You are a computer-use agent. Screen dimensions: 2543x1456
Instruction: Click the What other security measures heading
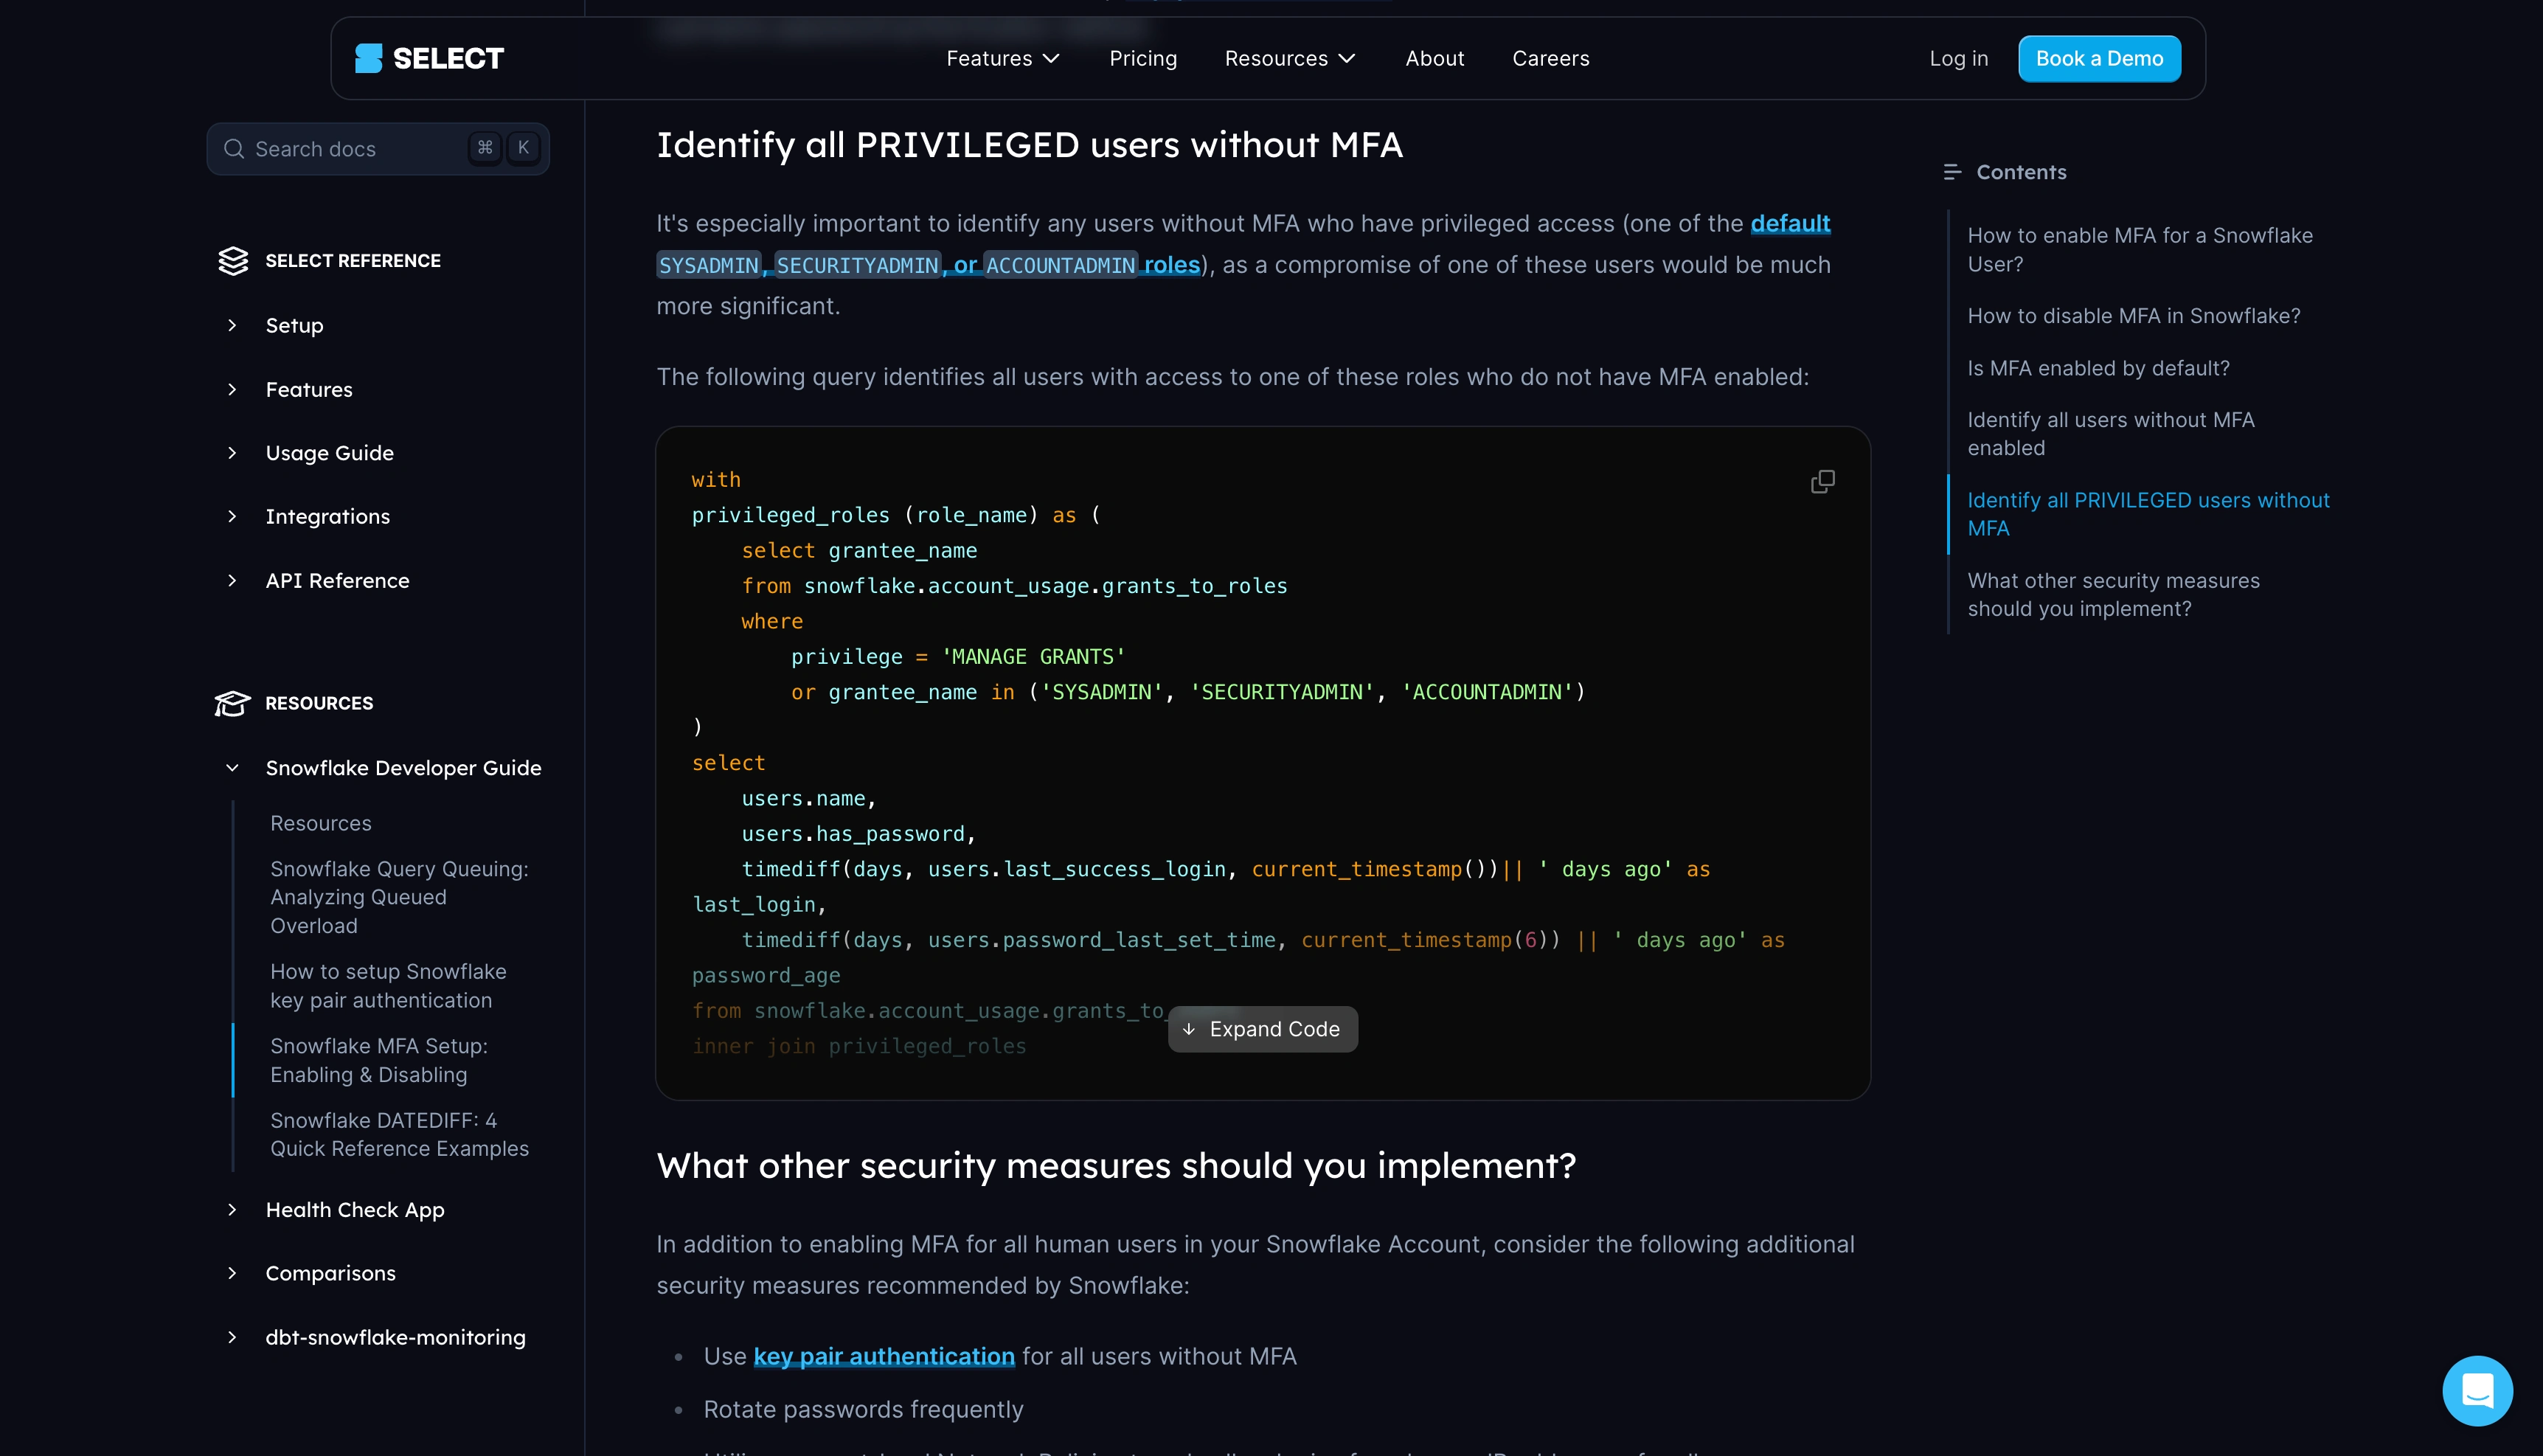1117,1165
